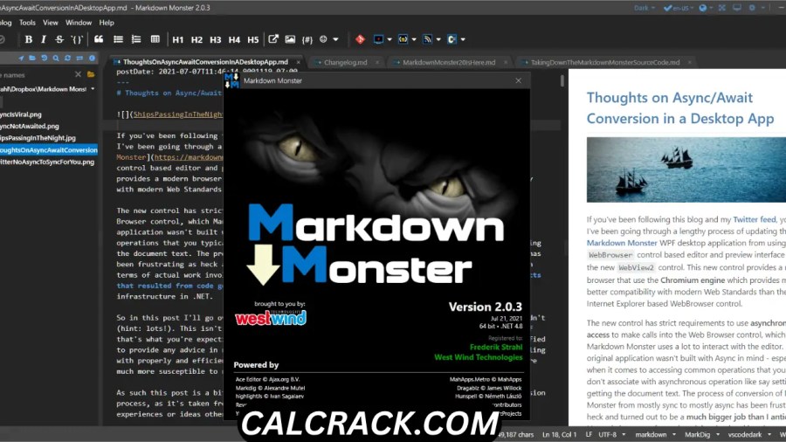Toggle the preview browser globe icon
786x442 pixels.
703,8
